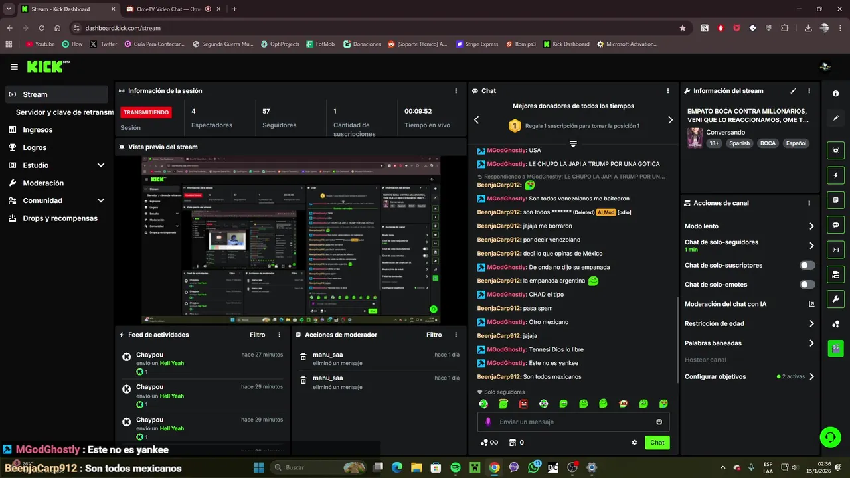The height and width of the screenshot is (478, 850).
Task: Toggle the chat bubble widget in the right rail
Action: 835,225
